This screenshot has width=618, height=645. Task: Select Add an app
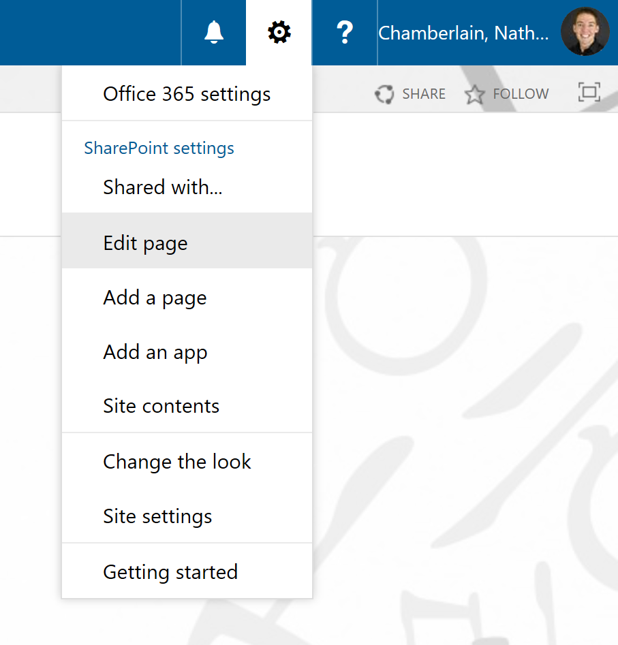click(155, 352)
